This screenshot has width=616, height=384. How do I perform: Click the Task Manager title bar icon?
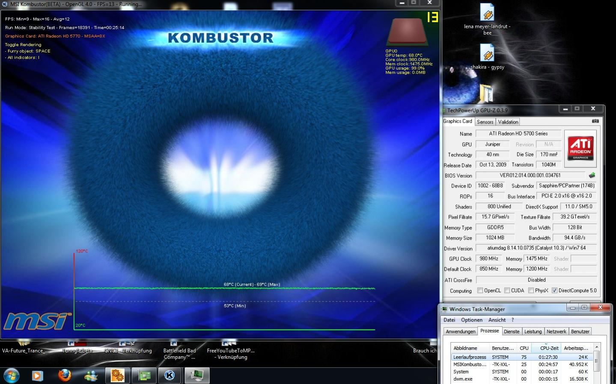(x=444, y=309)
